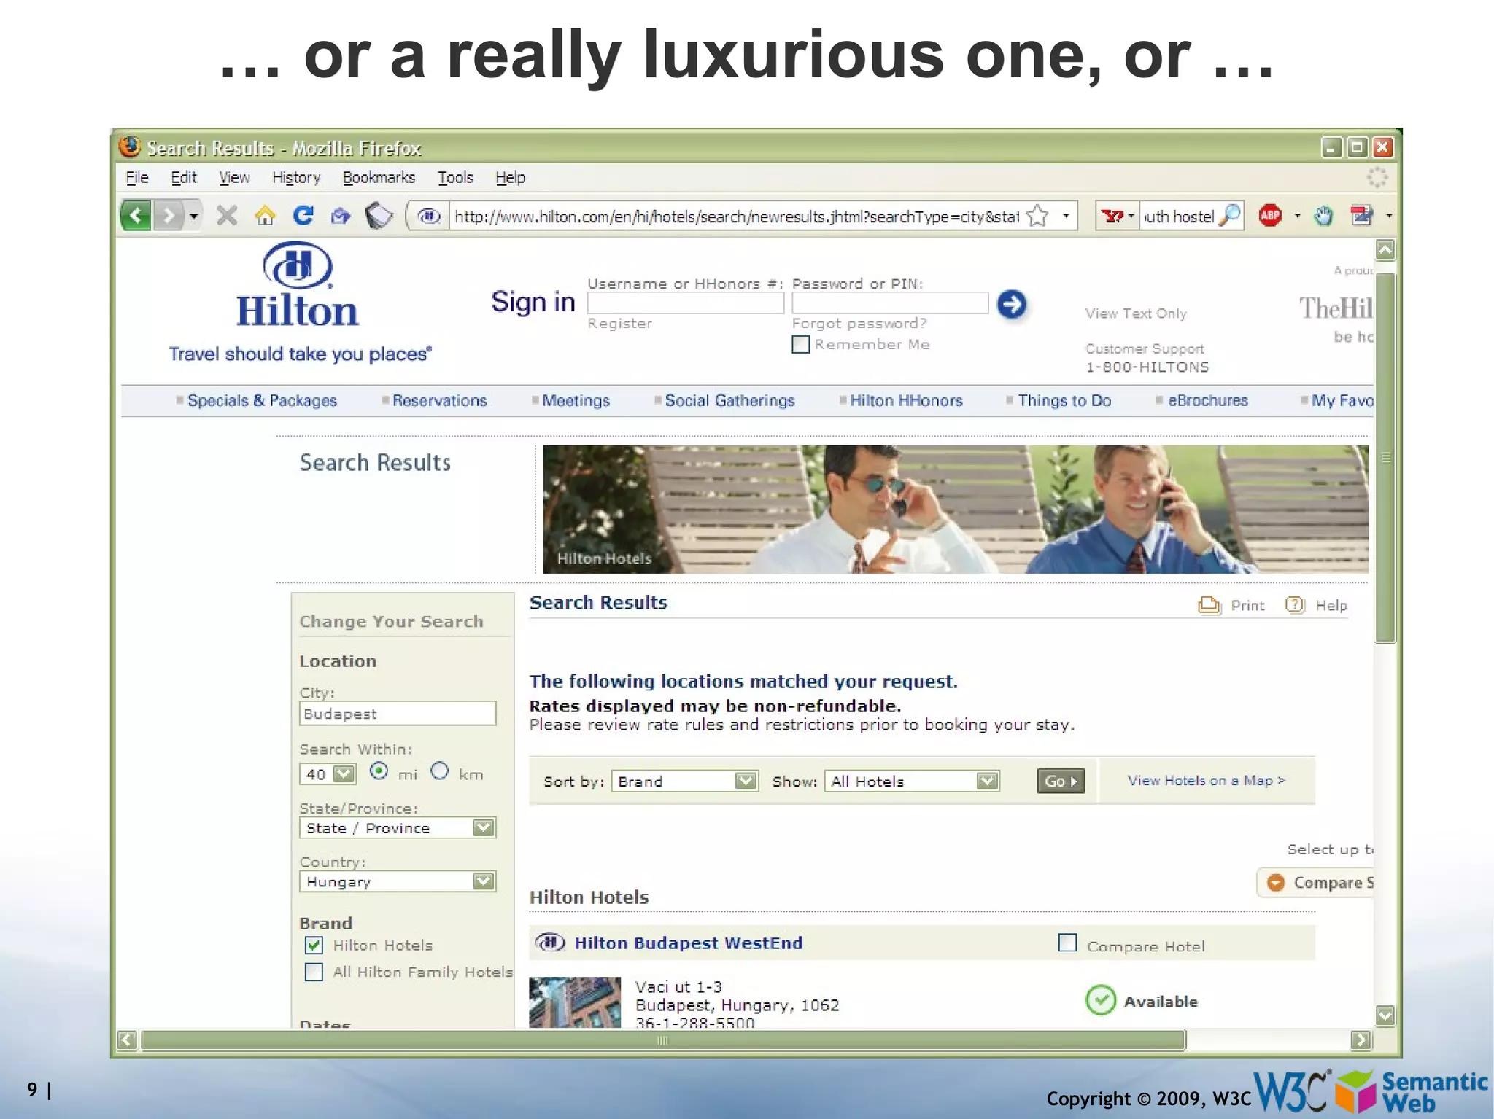1494x1119 pixels.
Task: Click the Firefox Back arrow button
Action: [x=136, y=216]
